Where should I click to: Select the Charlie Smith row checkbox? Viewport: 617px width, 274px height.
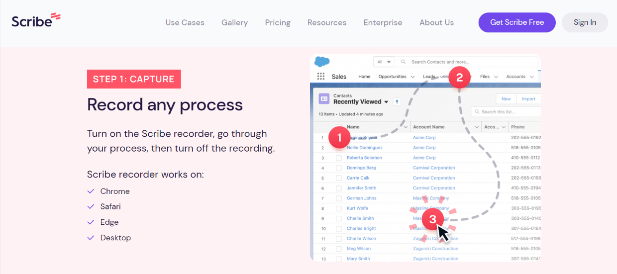[x=339, y=218]
